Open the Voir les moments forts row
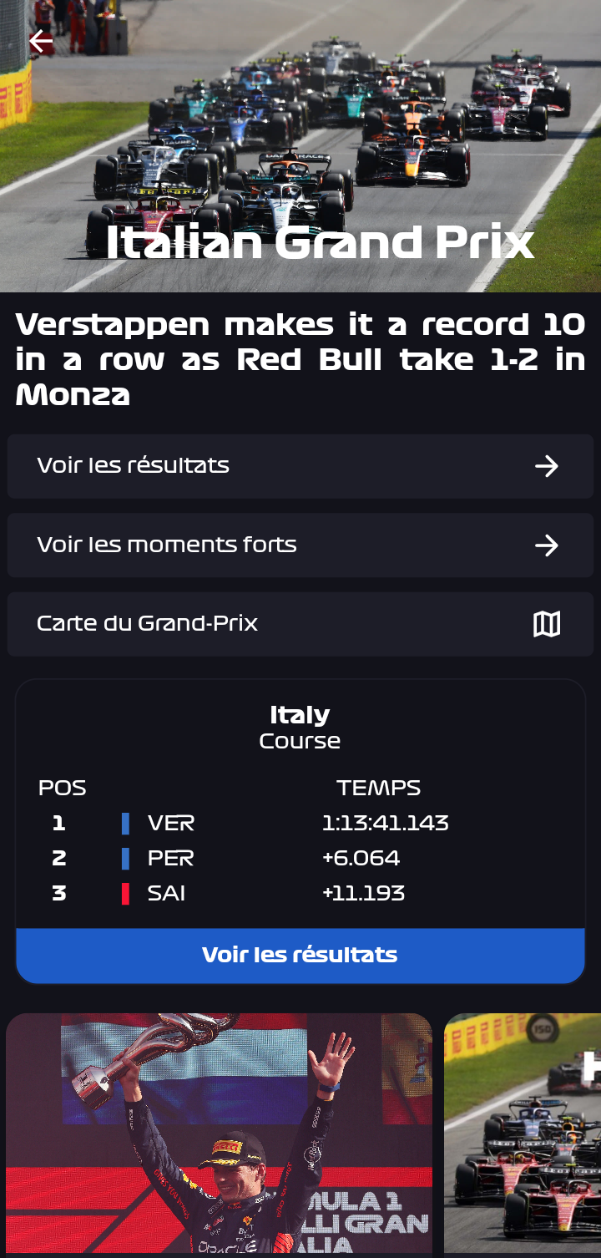Image resolution: width=601 pixels, height=1258 pixels. (x=250, y=545)
